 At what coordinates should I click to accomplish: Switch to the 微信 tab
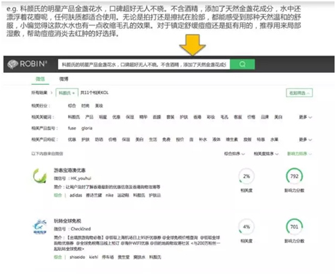[40, 79]
